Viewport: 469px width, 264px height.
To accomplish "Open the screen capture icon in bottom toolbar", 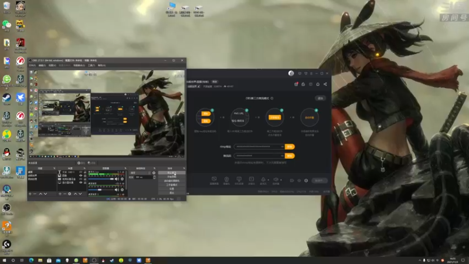I will 214,179.
